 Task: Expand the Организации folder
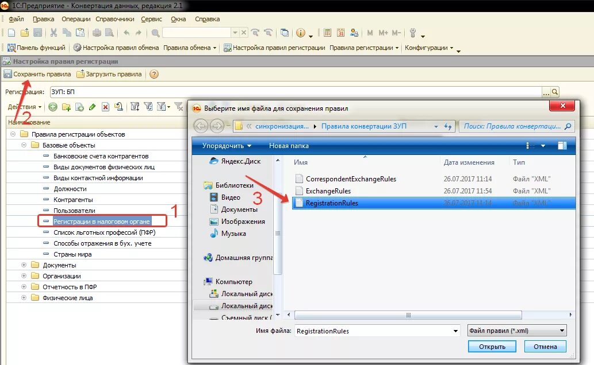click(24, 275)
